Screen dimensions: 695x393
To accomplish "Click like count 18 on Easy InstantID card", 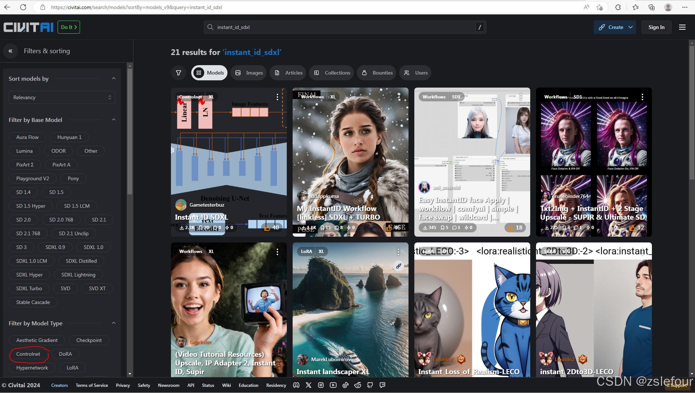I will pos(515,228).
